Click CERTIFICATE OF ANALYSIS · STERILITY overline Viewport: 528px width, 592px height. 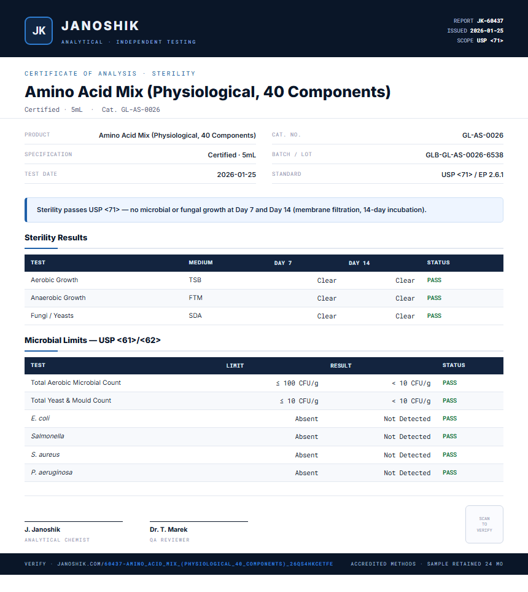110,73
